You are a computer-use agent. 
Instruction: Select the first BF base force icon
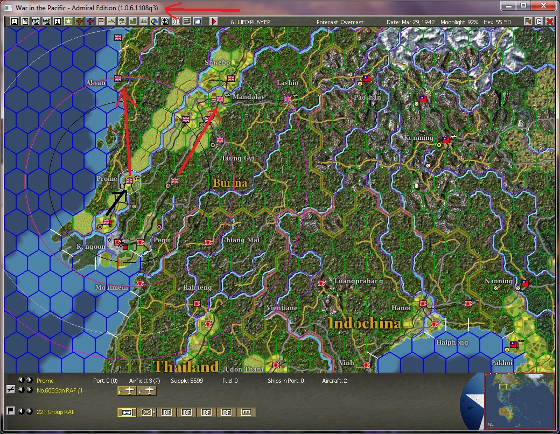tap(167, 412)
